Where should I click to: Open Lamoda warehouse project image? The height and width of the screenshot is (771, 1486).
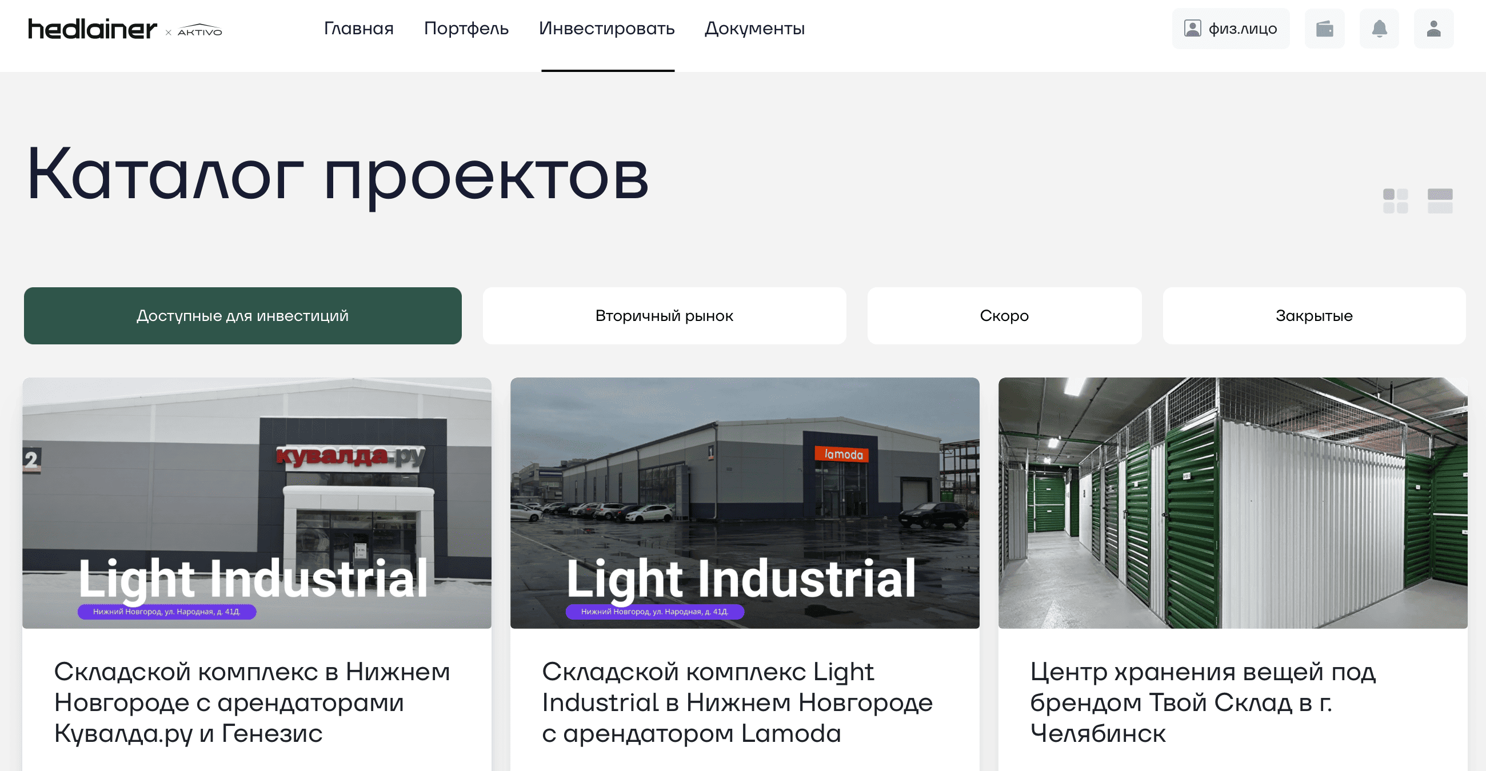point(745,503)
